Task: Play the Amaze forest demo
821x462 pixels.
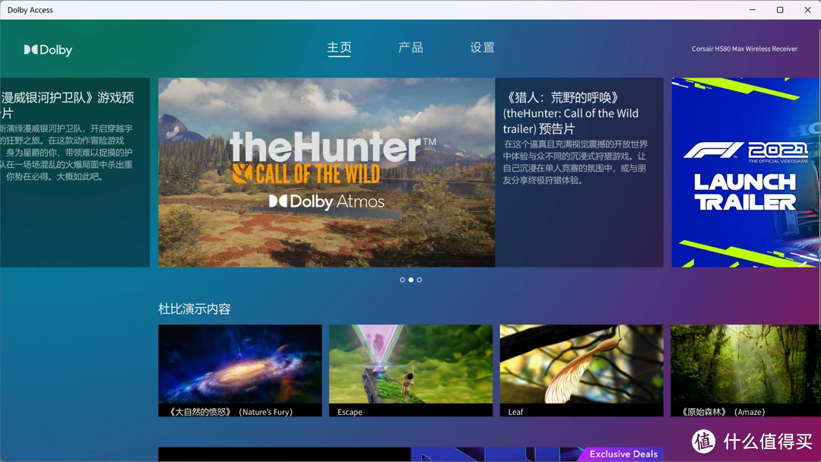Action: pyautogui.click(x=746, y=371)
